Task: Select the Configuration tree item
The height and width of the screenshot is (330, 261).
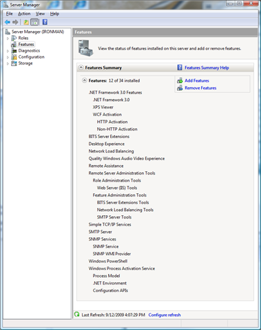Action: tap(31, 57)
